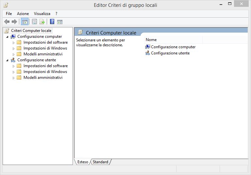The image size is (251, 175).
Task: Click the user icon of Configurazione utente in tree
Action: pos(13,60)
